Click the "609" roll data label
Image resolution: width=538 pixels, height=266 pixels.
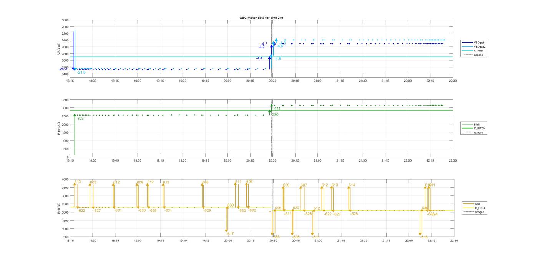click(140, 183)
